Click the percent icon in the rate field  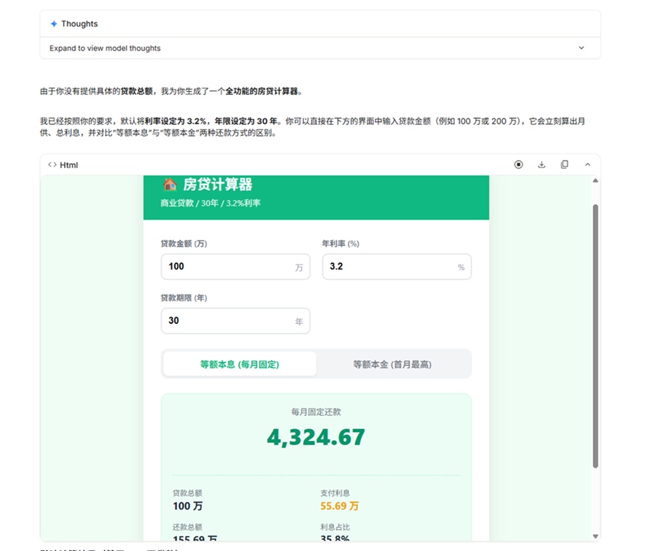(x=461, y=267)
